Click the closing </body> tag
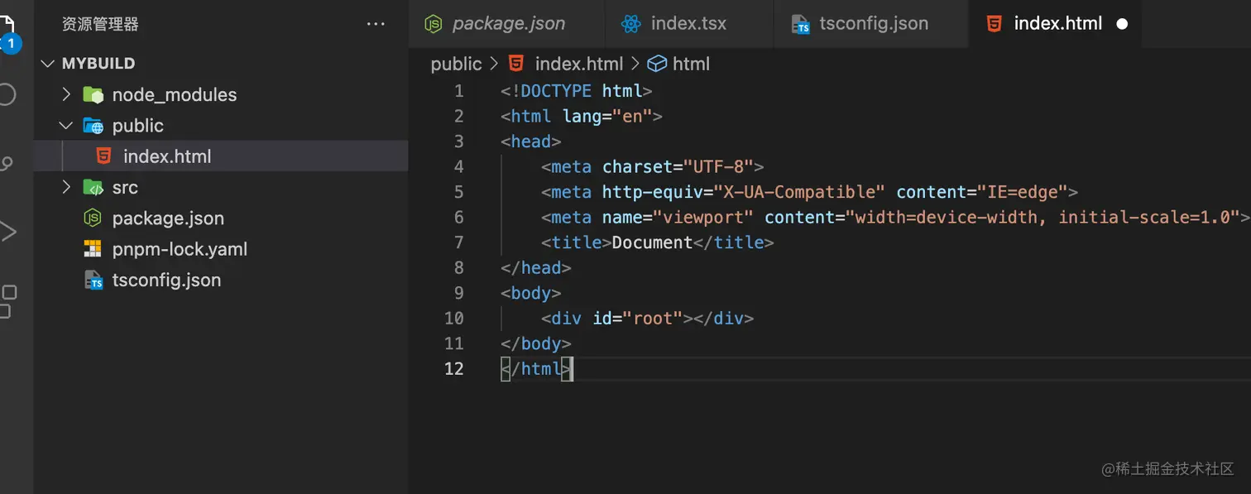The image size is (1251, 494). click(x=535, y=343)
